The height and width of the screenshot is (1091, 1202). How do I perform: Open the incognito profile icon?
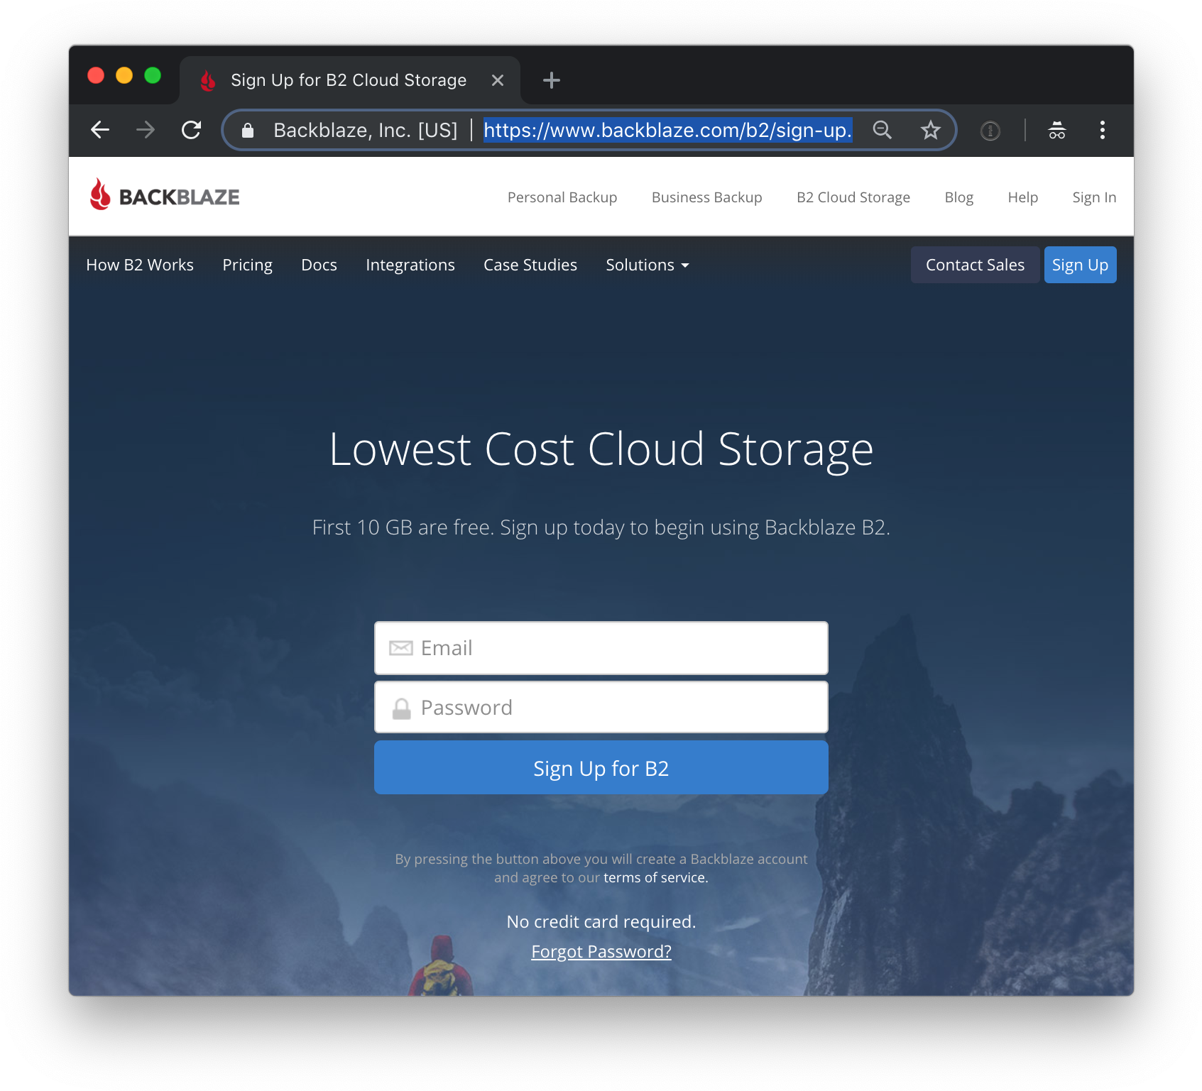pos(1056,130)
